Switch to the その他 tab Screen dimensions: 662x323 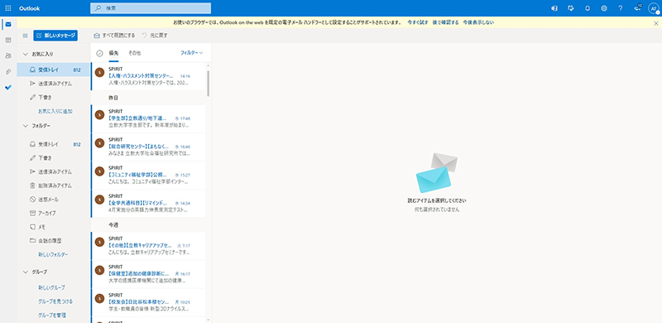[134, 53]
